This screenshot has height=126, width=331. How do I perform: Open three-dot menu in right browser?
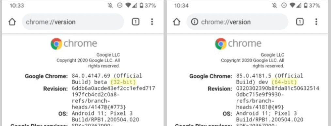(x=316, y=22)
